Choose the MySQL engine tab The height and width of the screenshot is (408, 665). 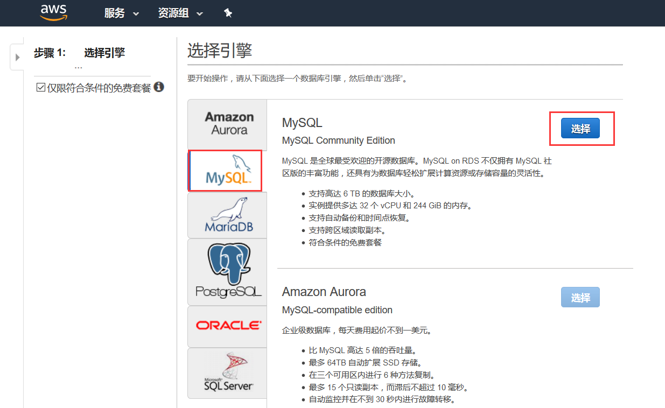[x=225, y=171]
